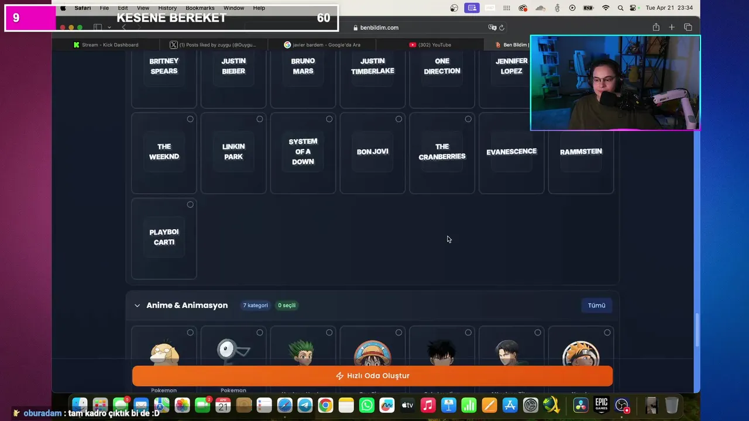This screenshot has height=421, width=749.
Task: Open WhatsApp in the dock
Action: pyautogui.click(x=366, y=405)
